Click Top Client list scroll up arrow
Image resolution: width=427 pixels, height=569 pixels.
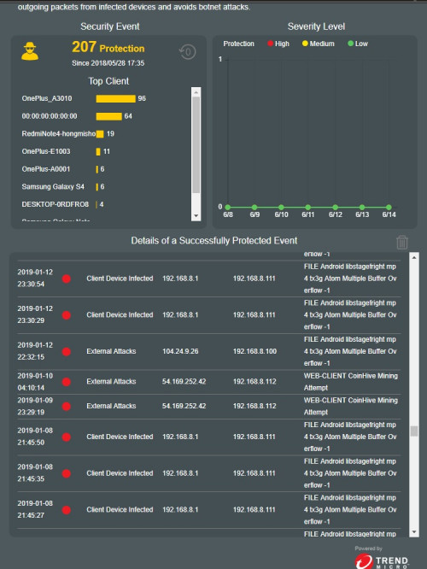(196, 92)
